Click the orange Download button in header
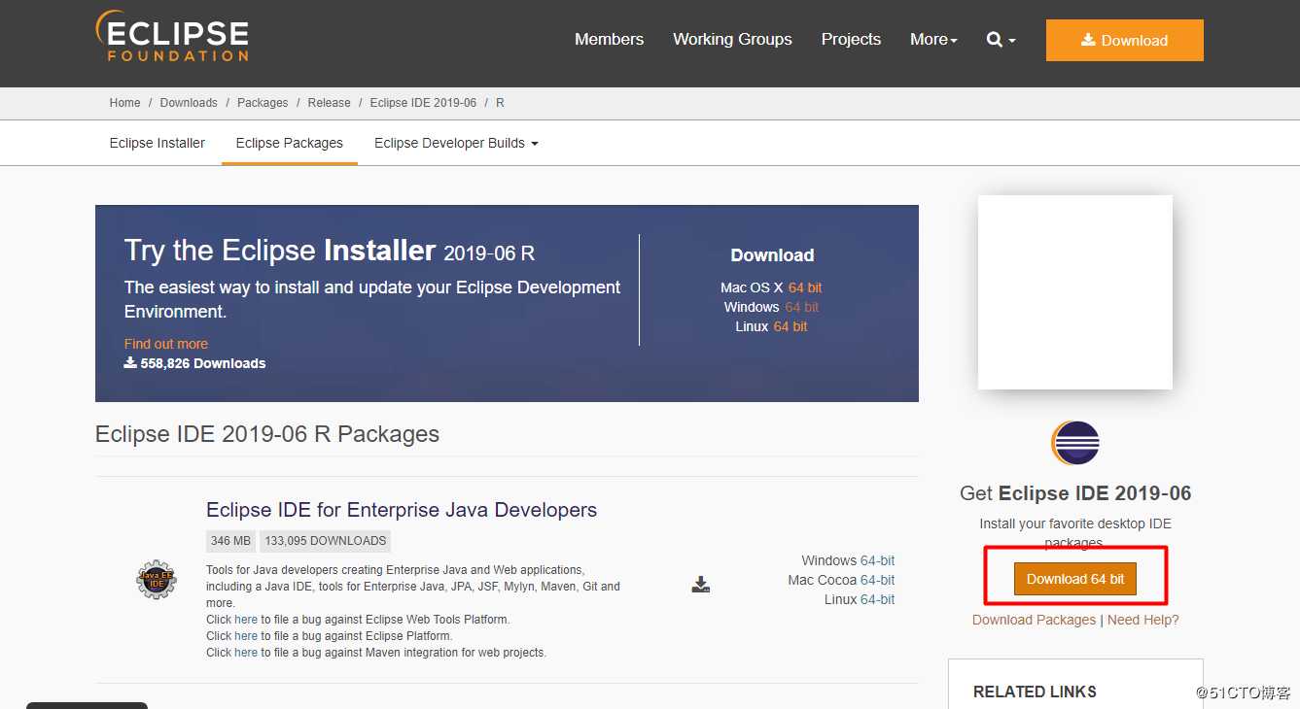 click(1125, 40)
